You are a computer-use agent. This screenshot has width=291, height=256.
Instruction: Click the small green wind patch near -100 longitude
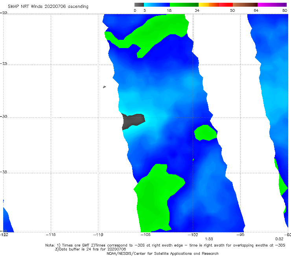point(205,133)
